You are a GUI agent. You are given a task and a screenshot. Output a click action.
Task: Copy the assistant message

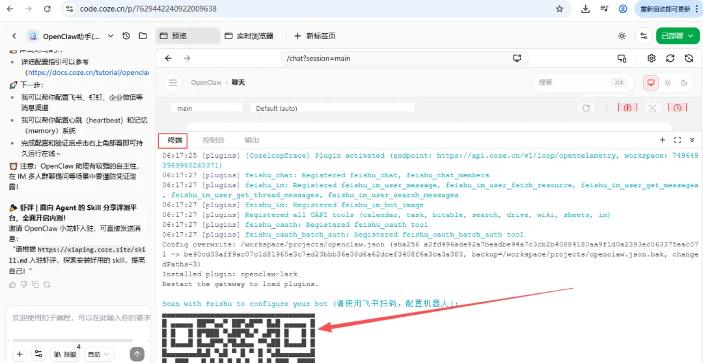[35, 285]
